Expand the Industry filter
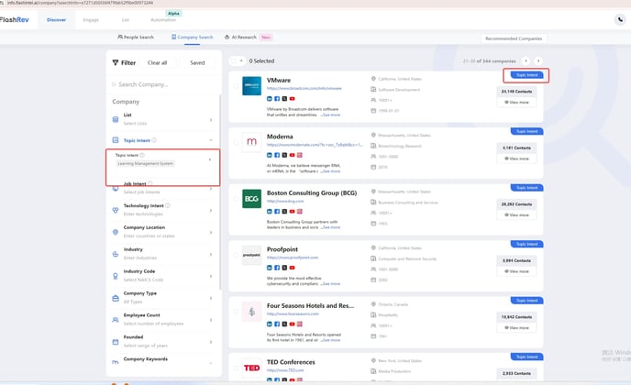The height and width of the screenshot is (385, 631). click(x=210, y=254)
